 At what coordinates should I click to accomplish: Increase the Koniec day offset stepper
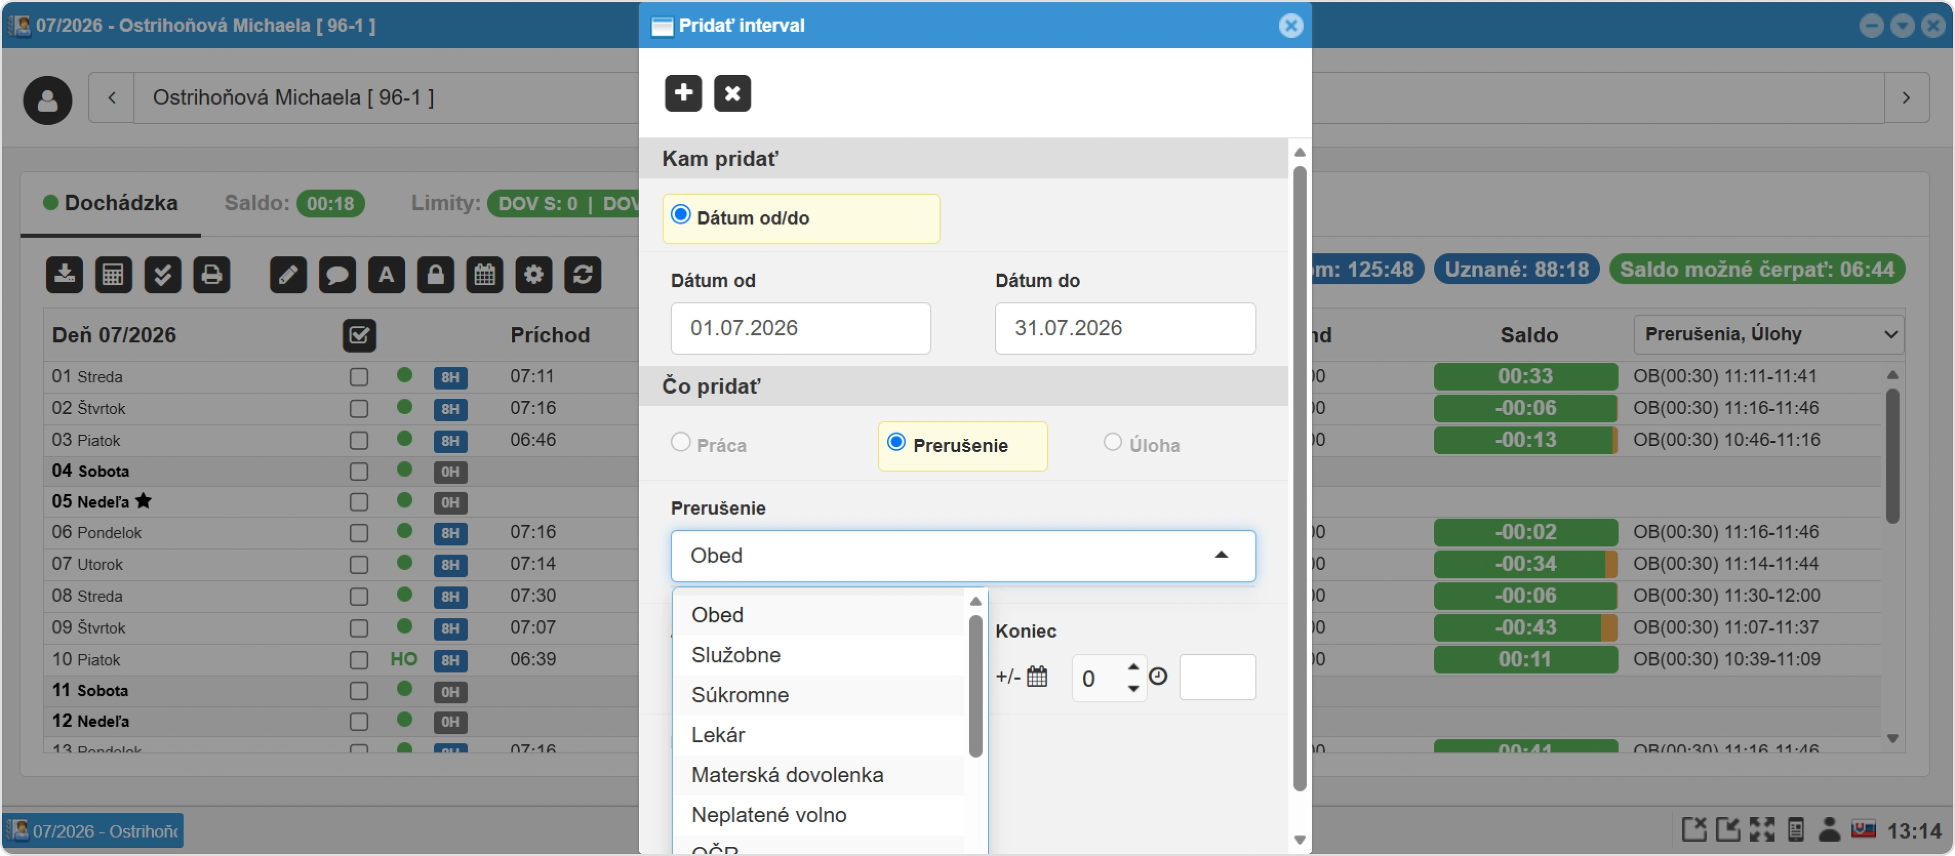1133,666
